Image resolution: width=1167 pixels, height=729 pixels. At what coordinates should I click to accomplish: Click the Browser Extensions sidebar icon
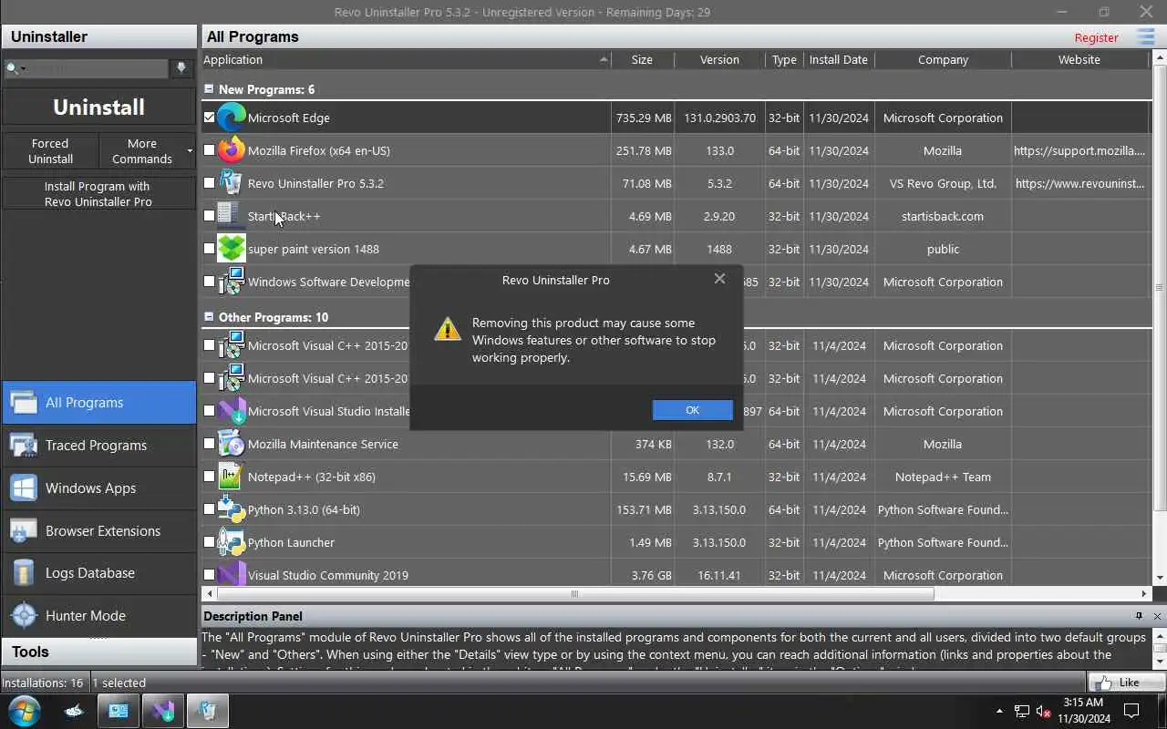point(24,530)
